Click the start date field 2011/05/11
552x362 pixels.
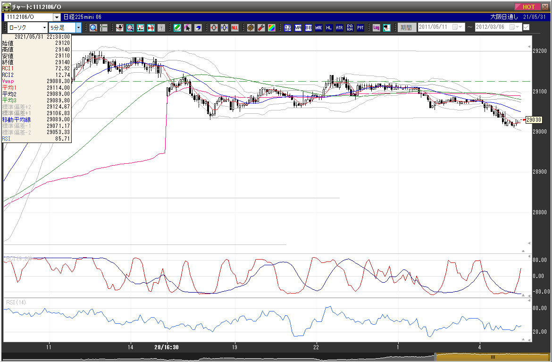coord(435,27)
